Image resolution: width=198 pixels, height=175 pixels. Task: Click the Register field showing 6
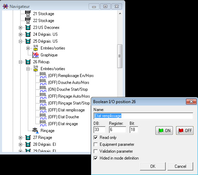(x=118, y=130)
